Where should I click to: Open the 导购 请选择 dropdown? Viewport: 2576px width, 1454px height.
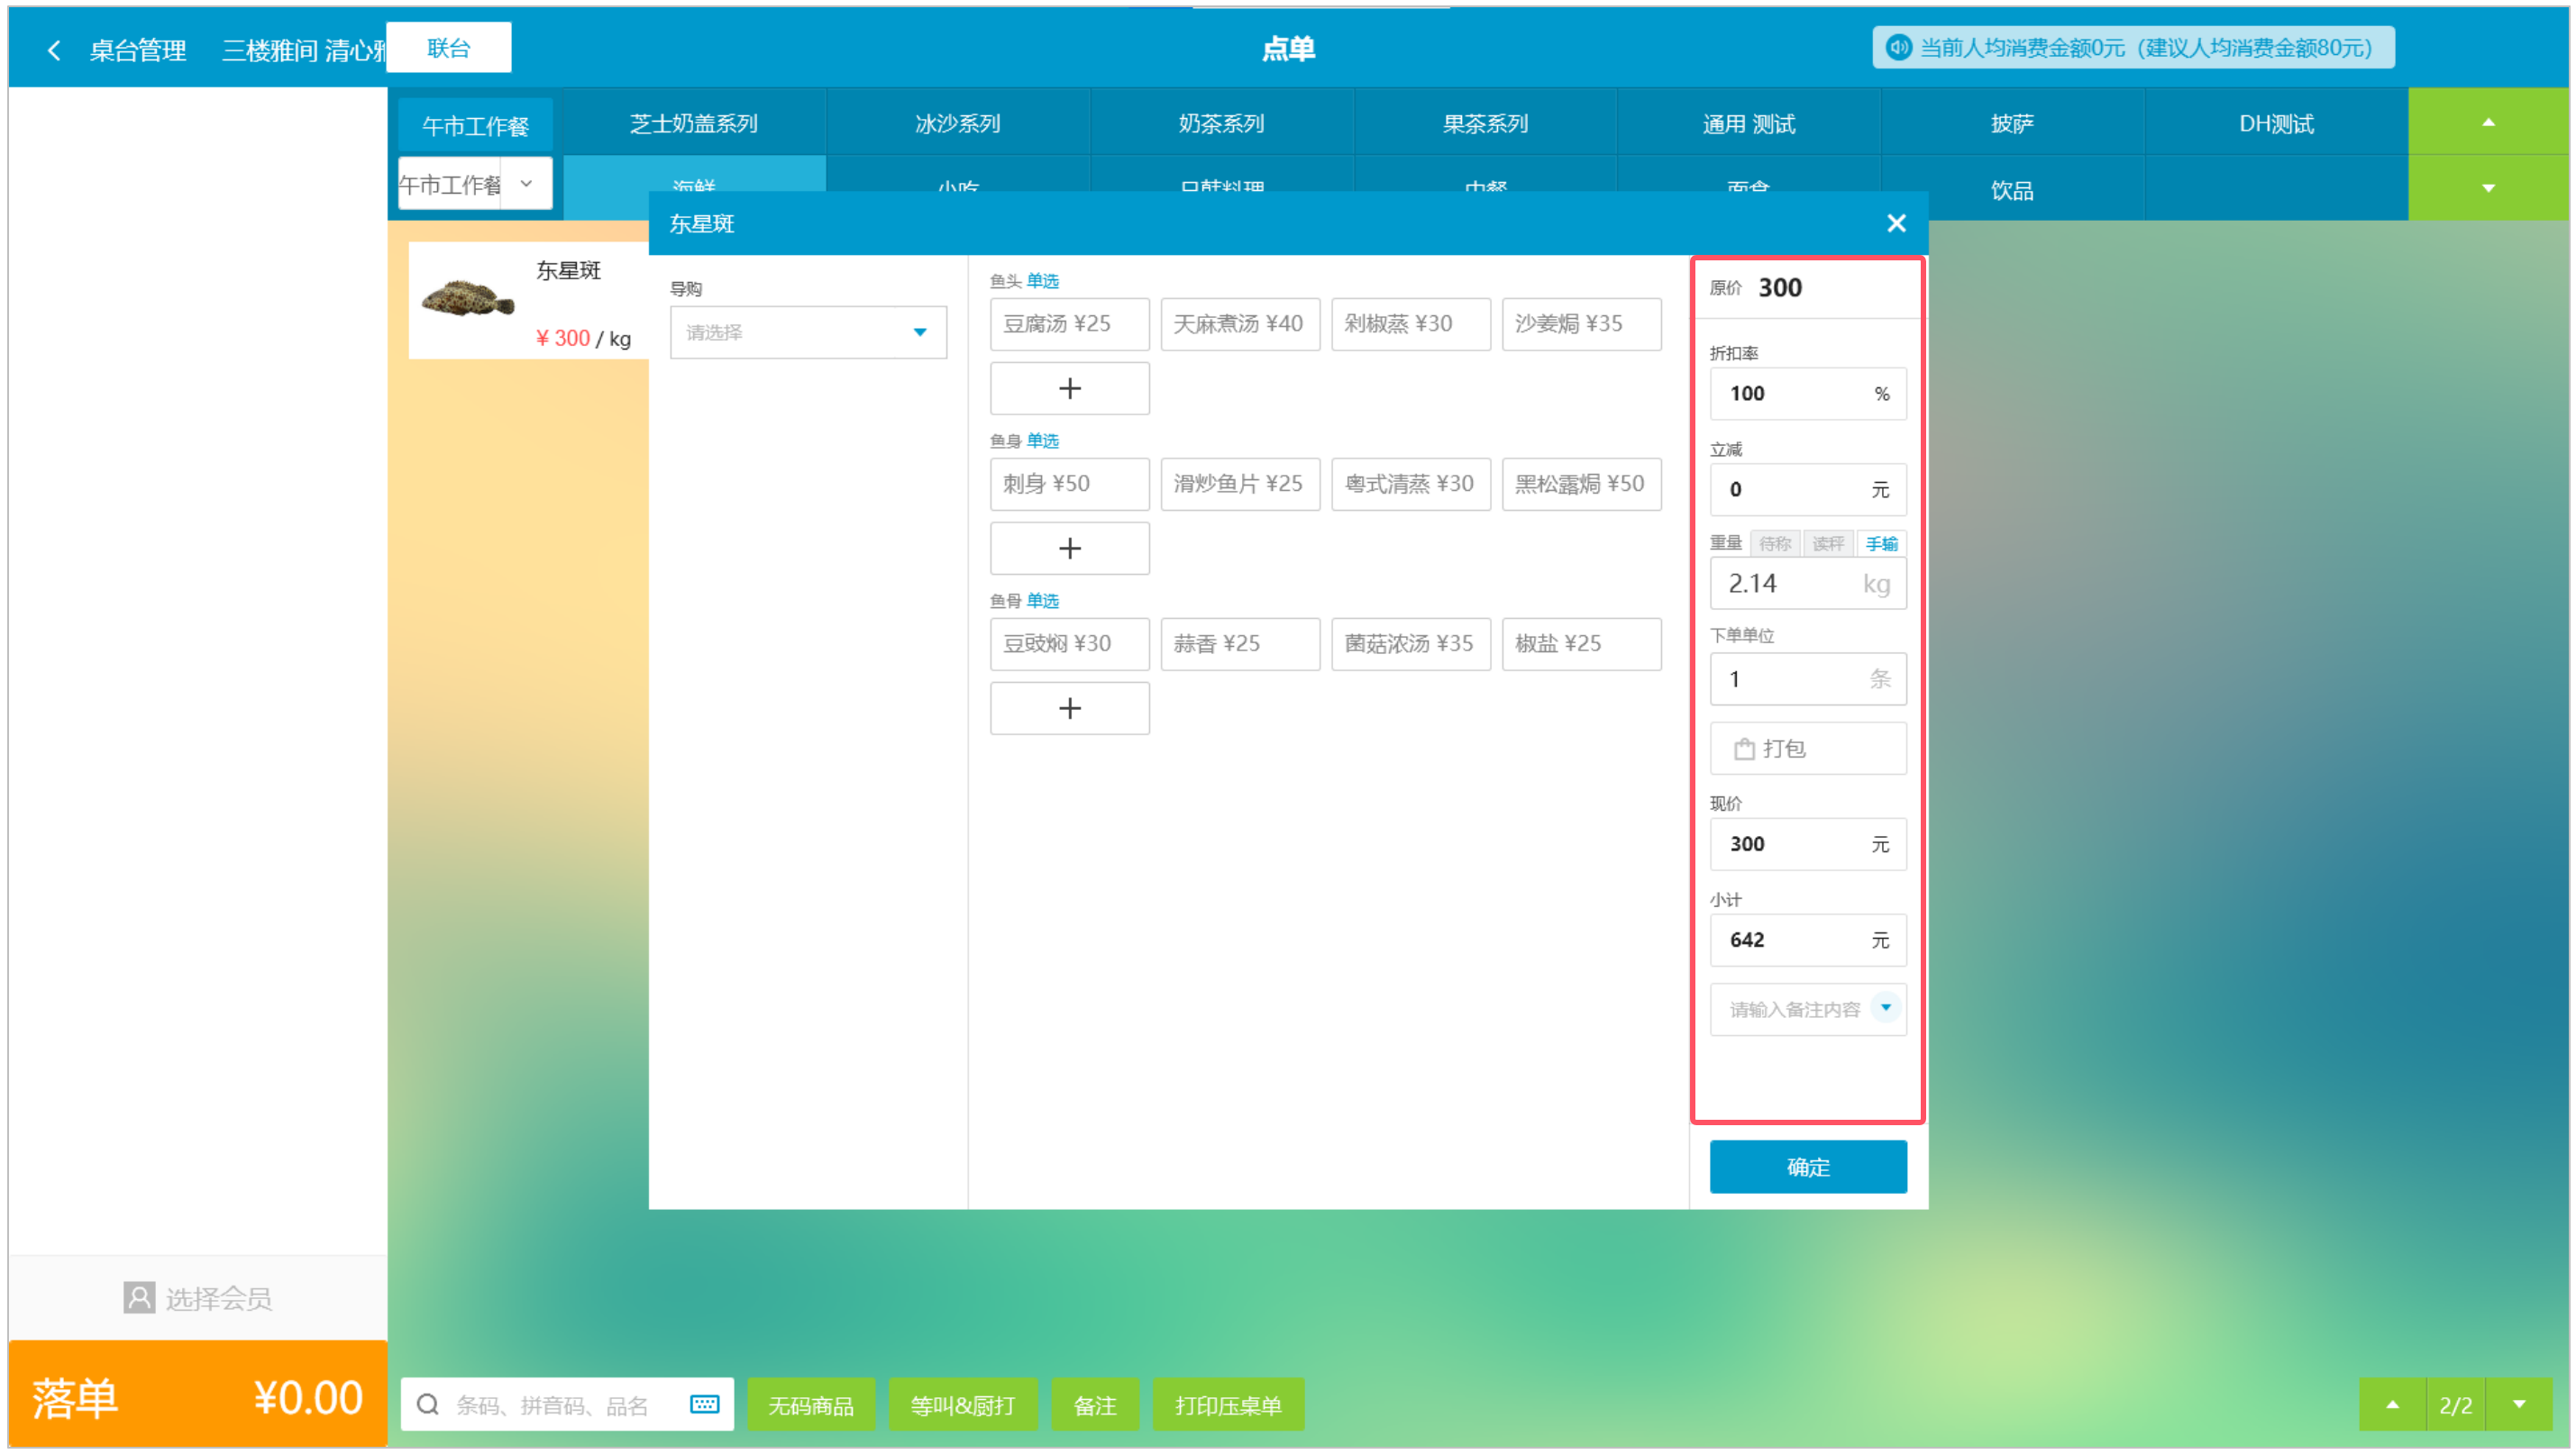(x=807, y=332)
